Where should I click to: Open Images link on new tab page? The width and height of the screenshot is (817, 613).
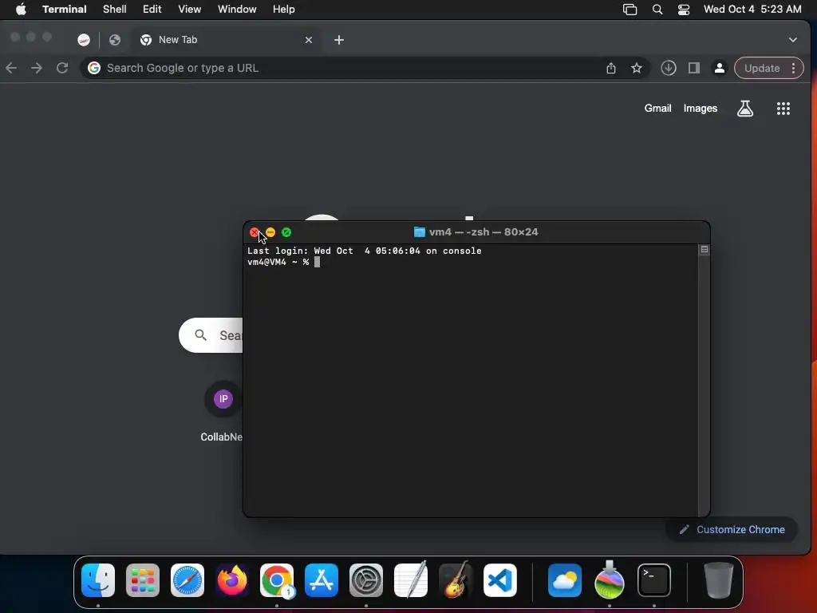point(701,108)
